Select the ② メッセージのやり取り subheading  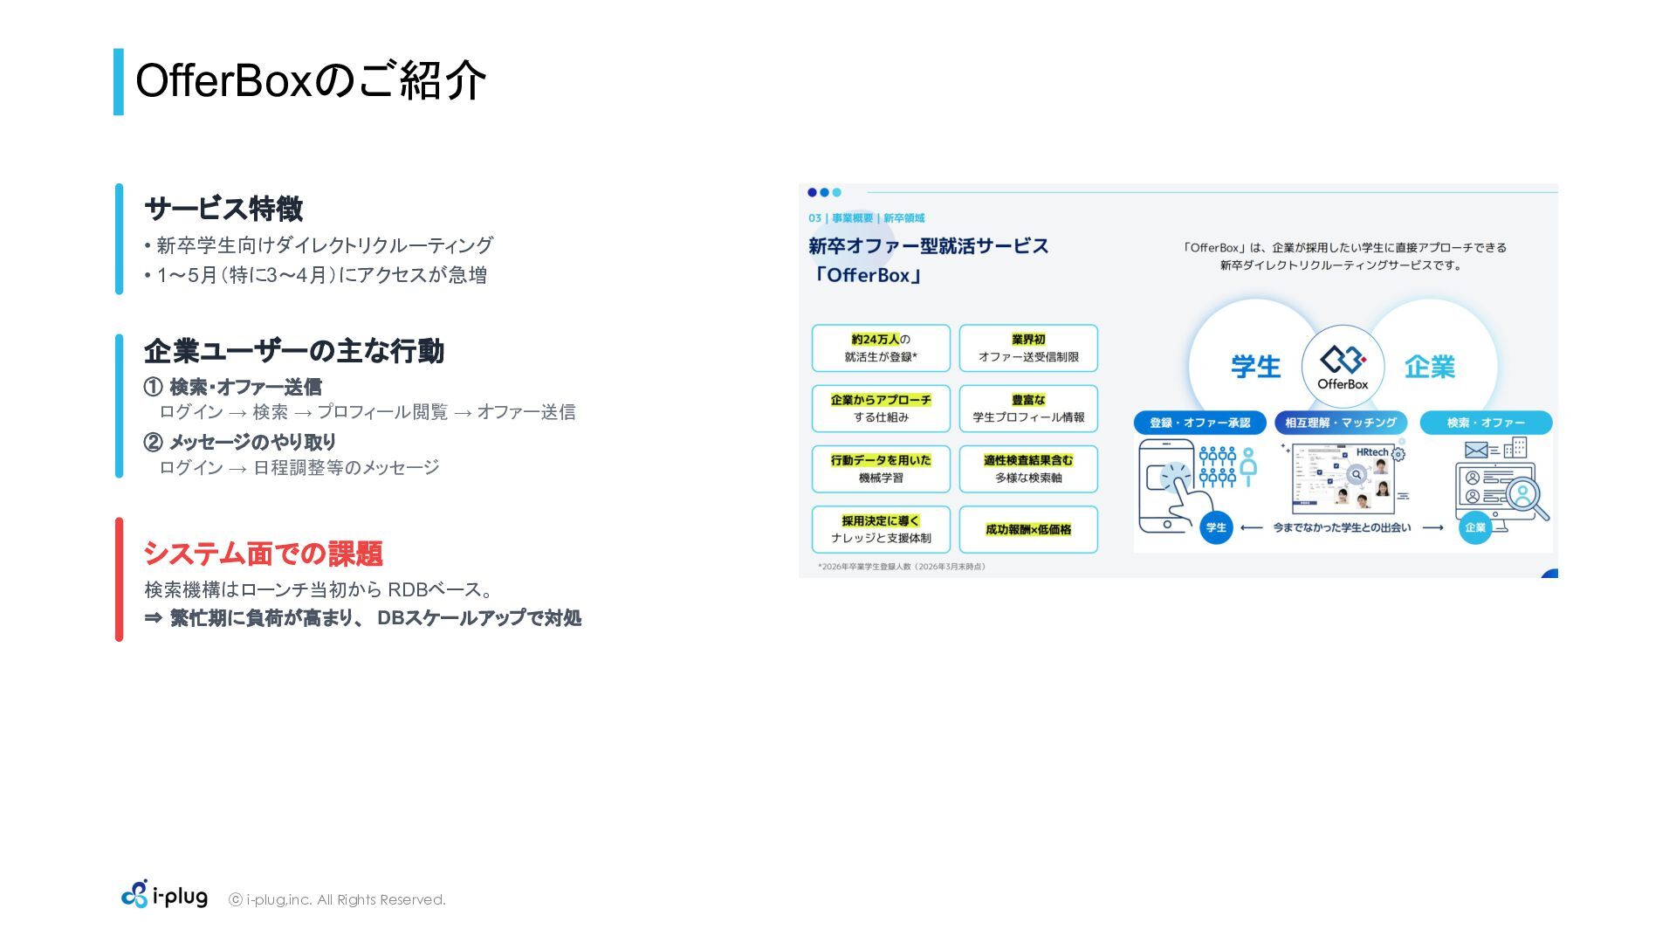[x=239, y=442]
